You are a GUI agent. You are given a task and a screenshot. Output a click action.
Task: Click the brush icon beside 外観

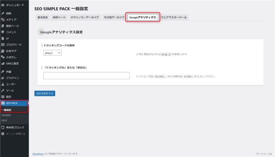tap(3, 72)
